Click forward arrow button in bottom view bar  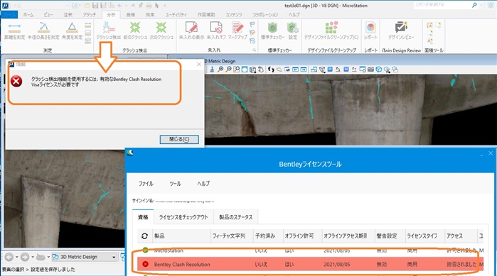click(x=25, y=258)
